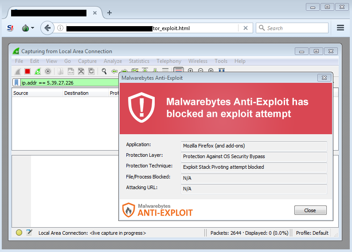Image resolution: width=352 pixels, height=252 pixels.
Task: Open the Wireshark Edit menu
Action: click(34, 61)
